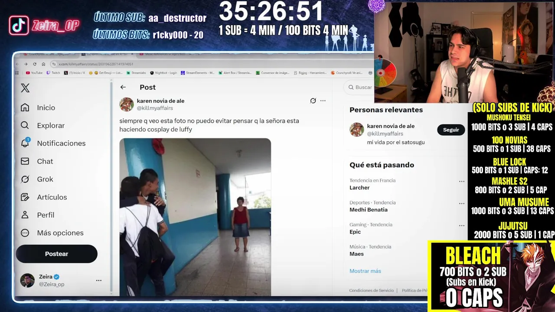Follow karen with the Seguir button

pos(451,130)
